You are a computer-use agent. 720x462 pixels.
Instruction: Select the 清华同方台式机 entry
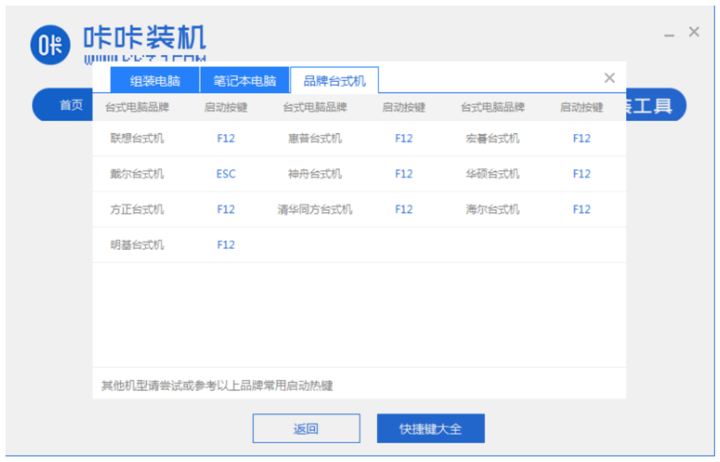314,209
